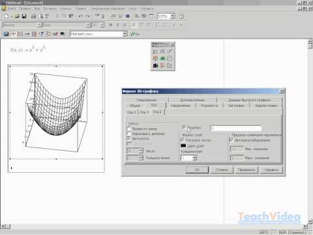Viewport: 313px width, 235px height.
Task: Toggle the 'Автосетка' checkbox
Action: [128, 138]
